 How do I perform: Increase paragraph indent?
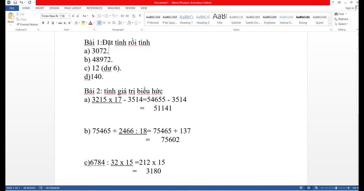127,16
